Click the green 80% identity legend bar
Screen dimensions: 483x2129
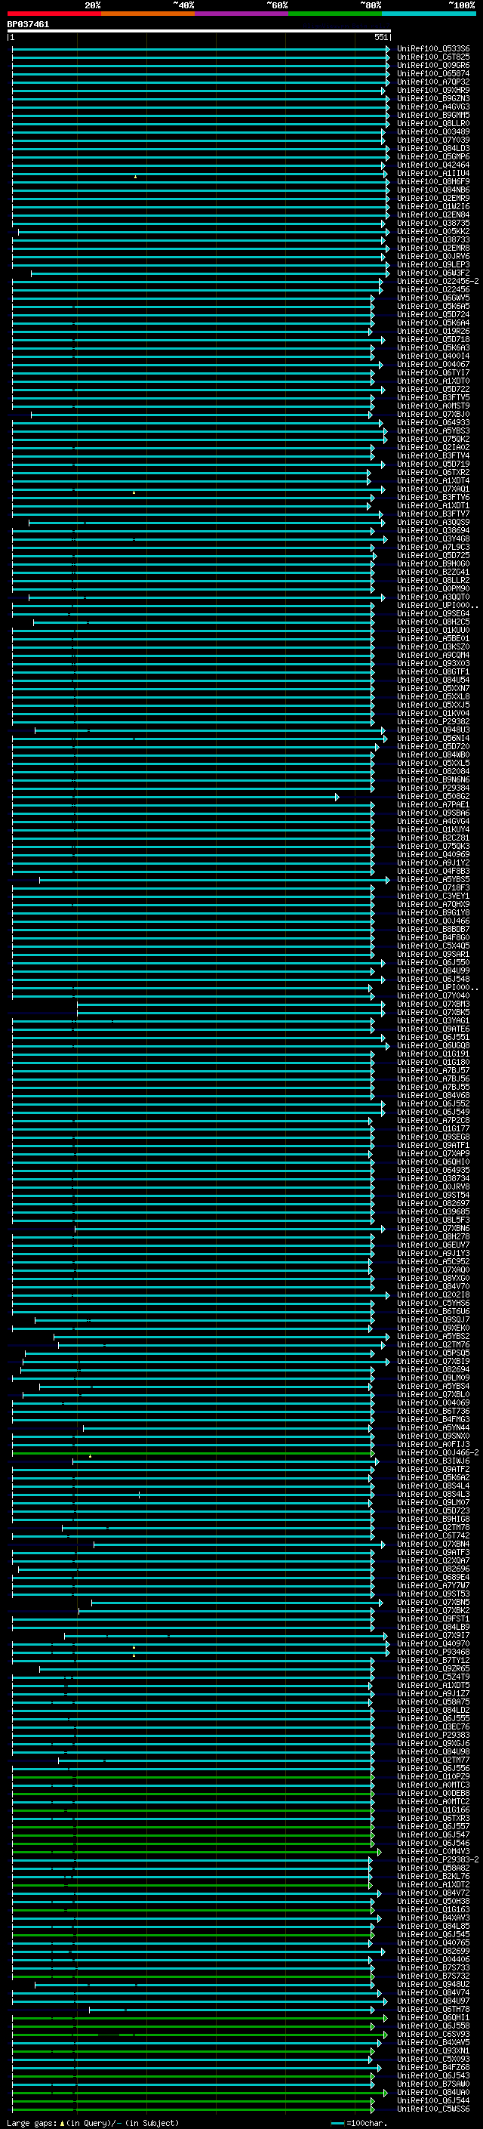click(x=335, y=14)
